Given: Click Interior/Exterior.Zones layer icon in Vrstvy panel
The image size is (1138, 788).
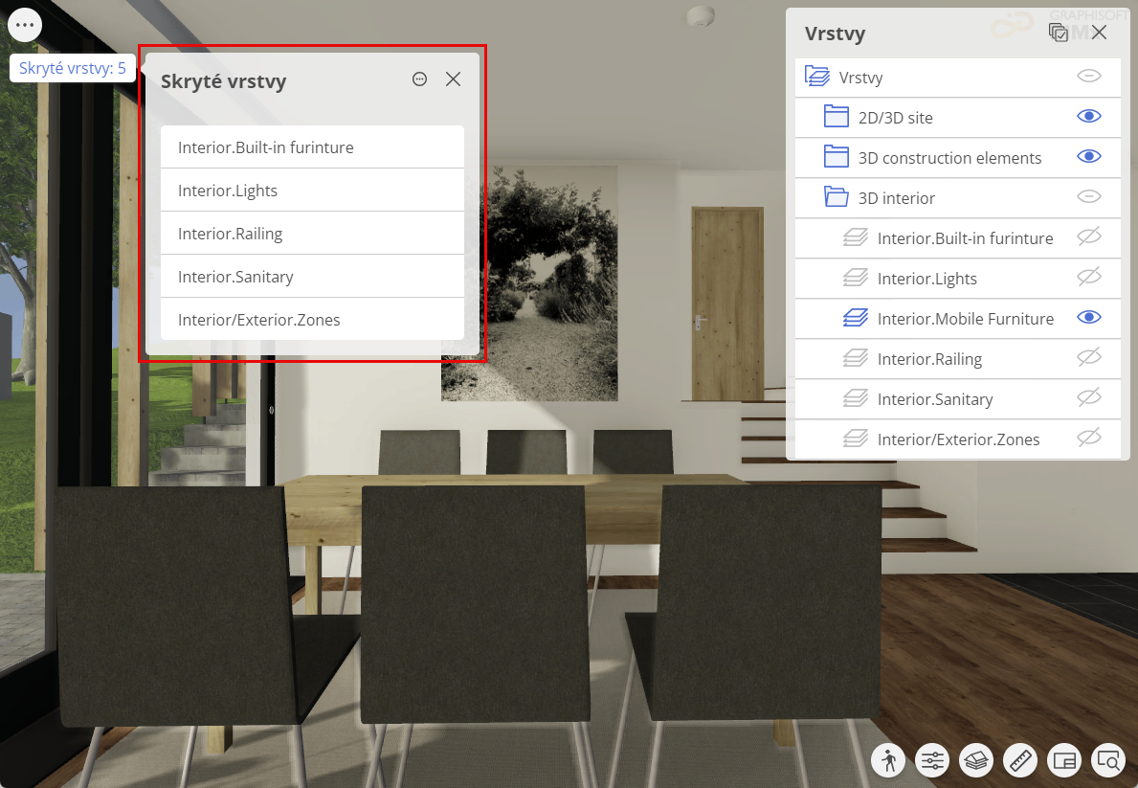Looking at the screenshot, I should pyautogui.click(x=855, y=438).
